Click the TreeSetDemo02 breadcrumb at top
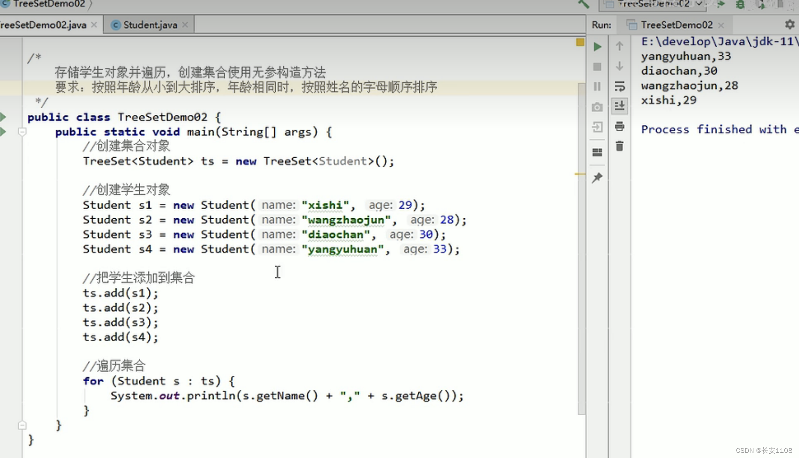799x458 pixels. tap(44, 4)
